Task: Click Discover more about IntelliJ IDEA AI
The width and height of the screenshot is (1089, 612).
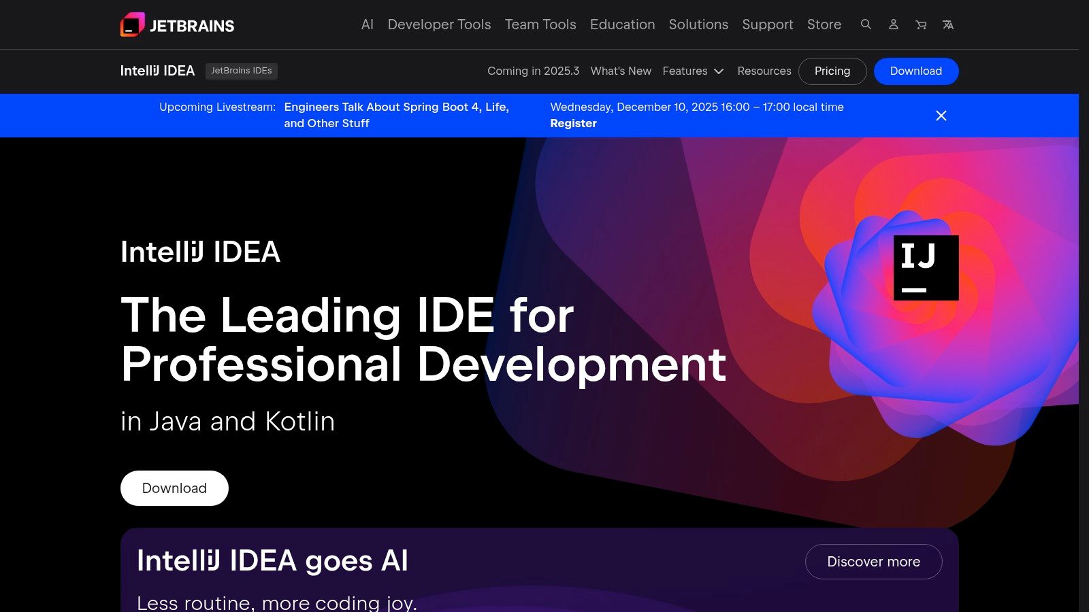Action: tap(873, 561)
